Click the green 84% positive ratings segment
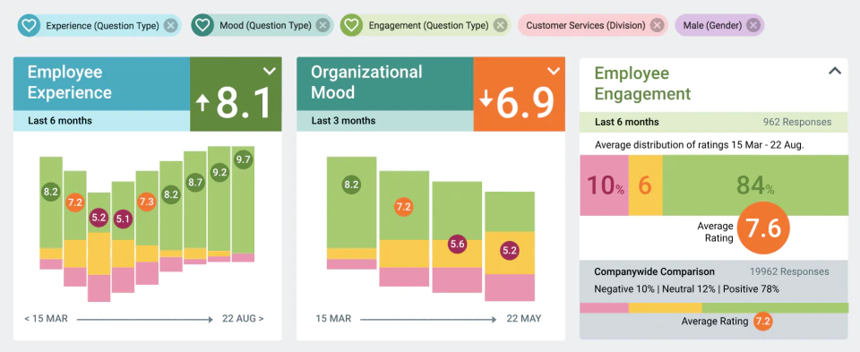This screenshot has height=352, width=860. pos(755,185)
